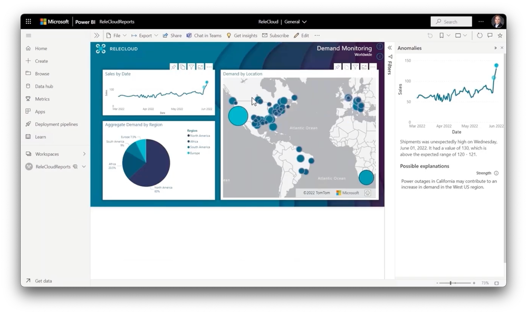Click the Share button
The width and height of the screenshot is (527, 314).
coord(172,35)
